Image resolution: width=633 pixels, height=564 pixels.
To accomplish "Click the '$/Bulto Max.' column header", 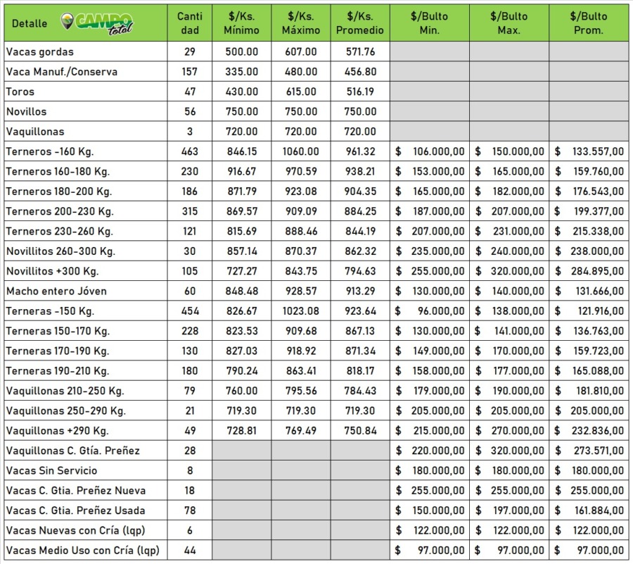I will coord(509,23).
